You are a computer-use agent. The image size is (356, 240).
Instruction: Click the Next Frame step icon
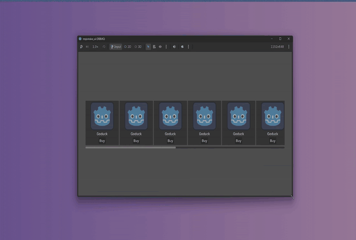pyautogui.click(x=87, y=47)
